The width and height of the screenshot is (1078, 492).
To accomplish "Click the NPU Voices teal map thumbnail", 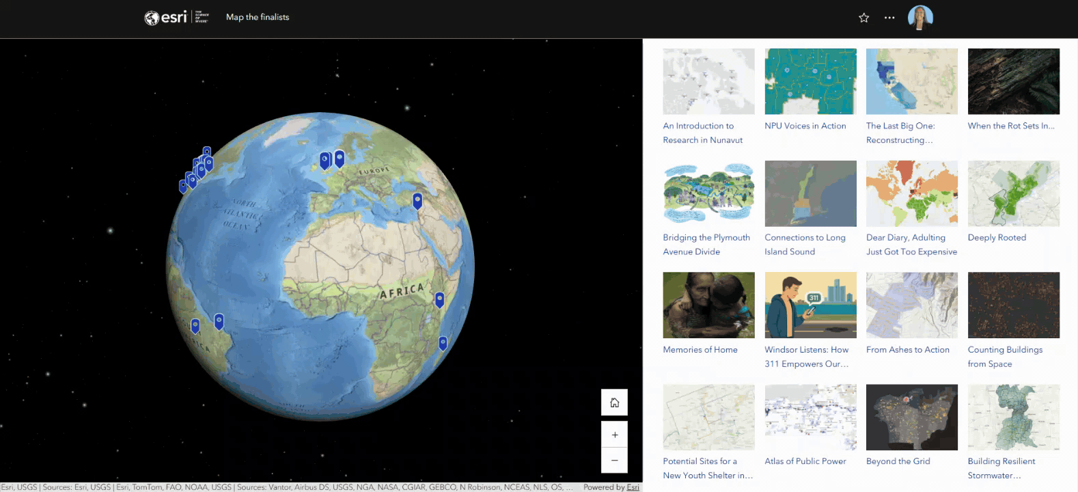I will (x=810, y=81).
